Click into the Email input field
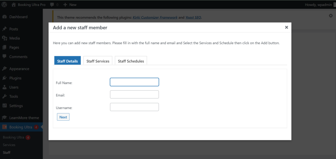The width and height of the screenshot is (336, 159). tap(134, 94)
